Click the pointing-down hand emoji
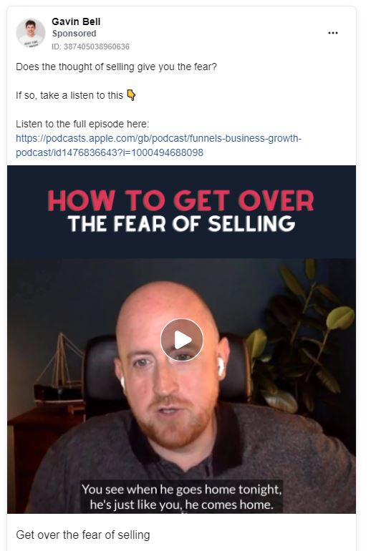 click(131, 95)
